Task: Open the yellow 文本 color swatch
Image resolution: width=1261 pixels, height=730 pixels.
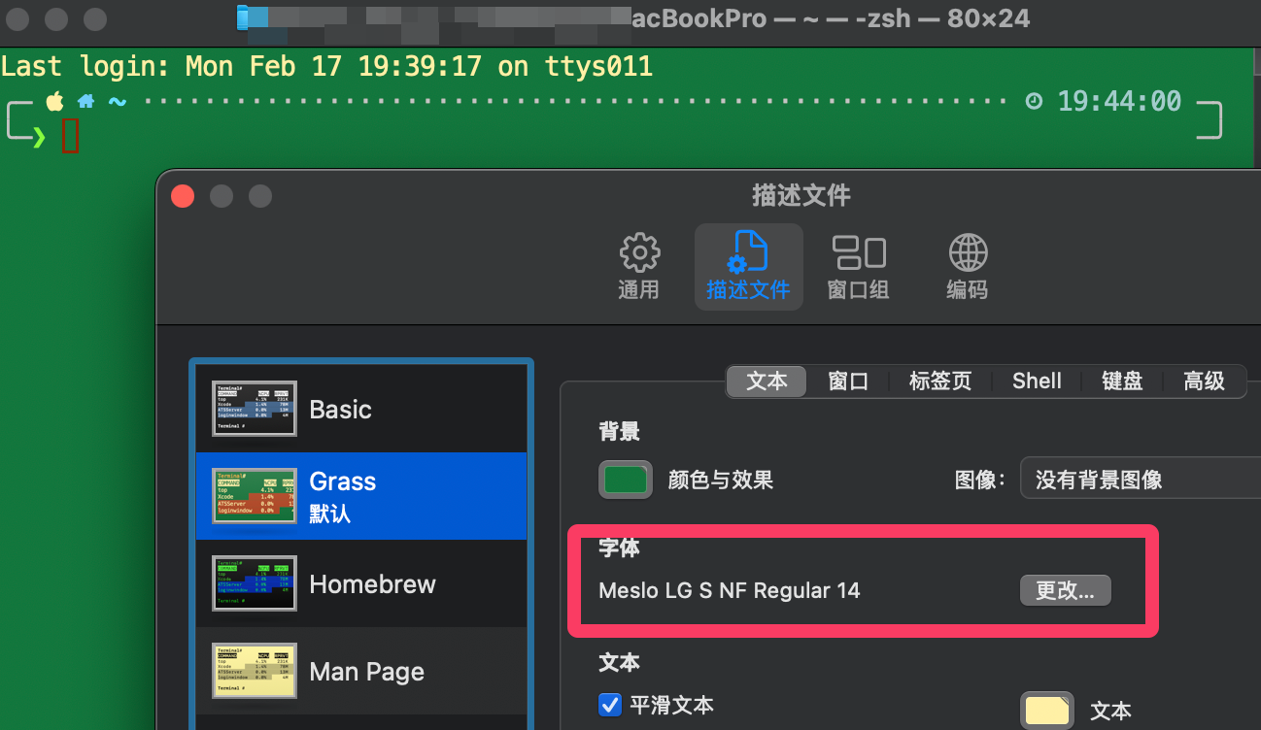Action: coord(1047,711)
